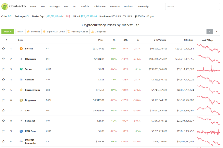Open Bitcoin's 7-day sparkline chart

point(208,49)
